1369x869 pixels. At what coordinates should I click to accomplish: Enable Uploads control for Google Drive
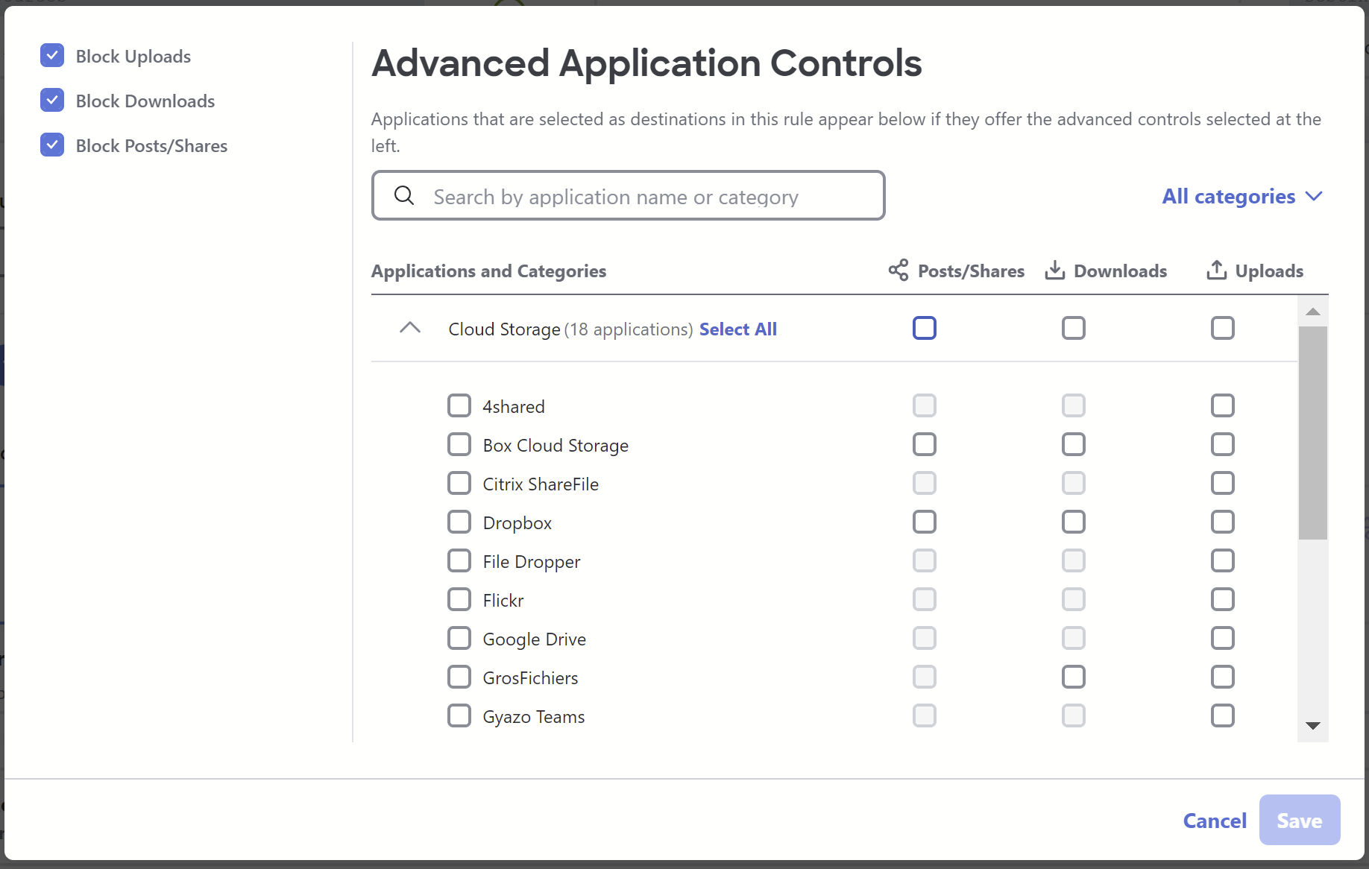pos(1223,638)
